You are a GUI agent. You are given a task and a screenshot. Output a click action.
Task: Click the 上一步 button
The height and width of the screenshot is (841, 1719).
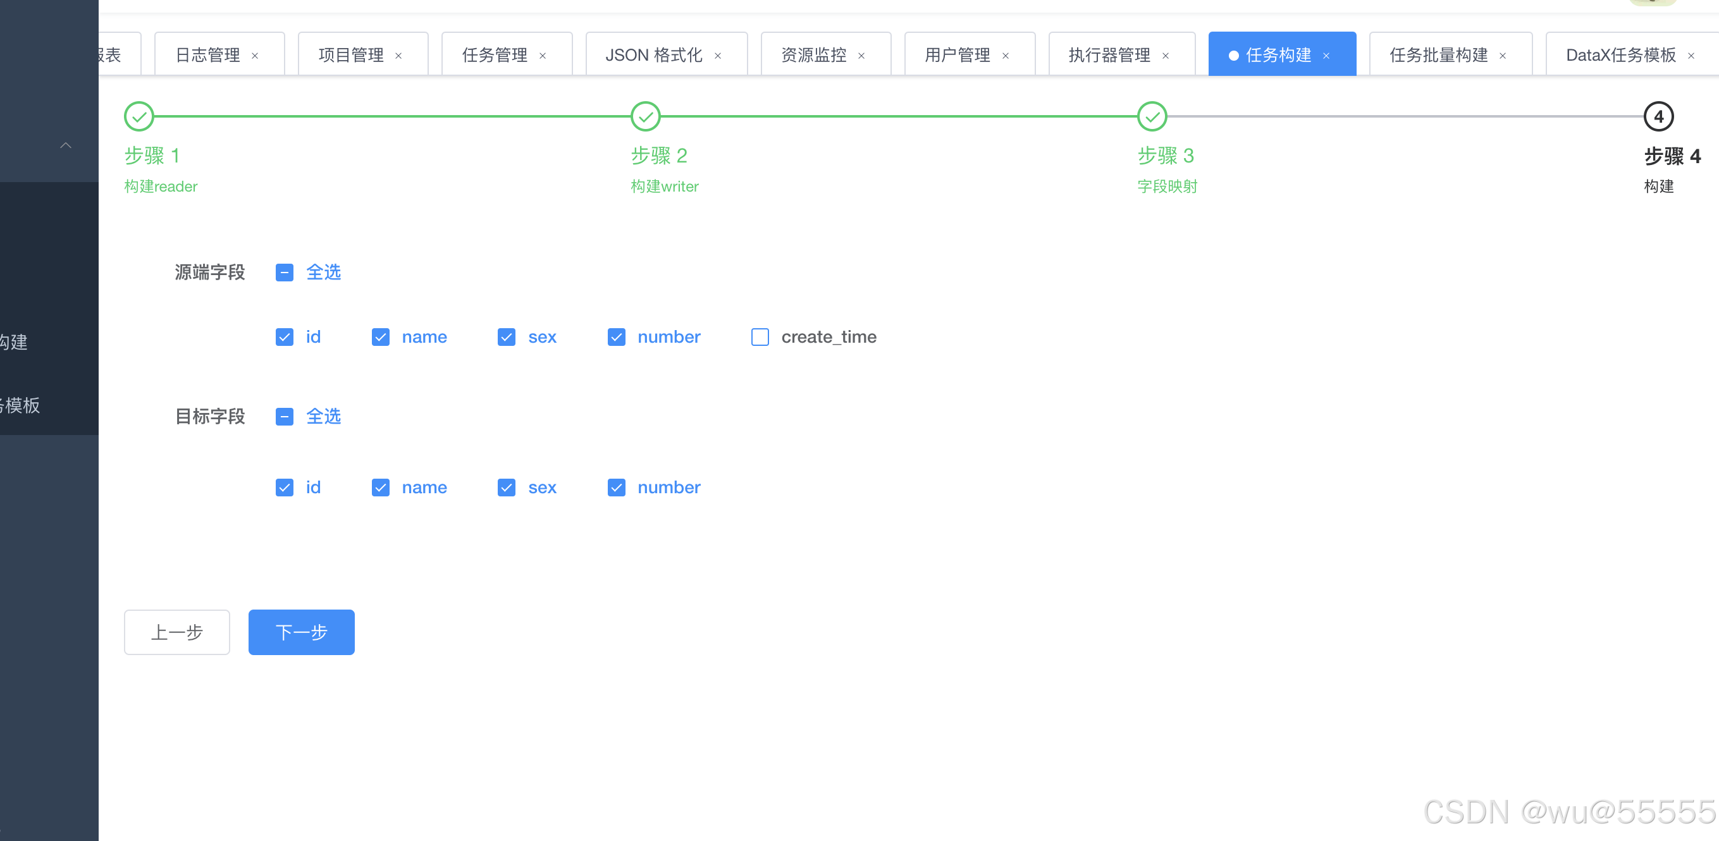point(177,632)
